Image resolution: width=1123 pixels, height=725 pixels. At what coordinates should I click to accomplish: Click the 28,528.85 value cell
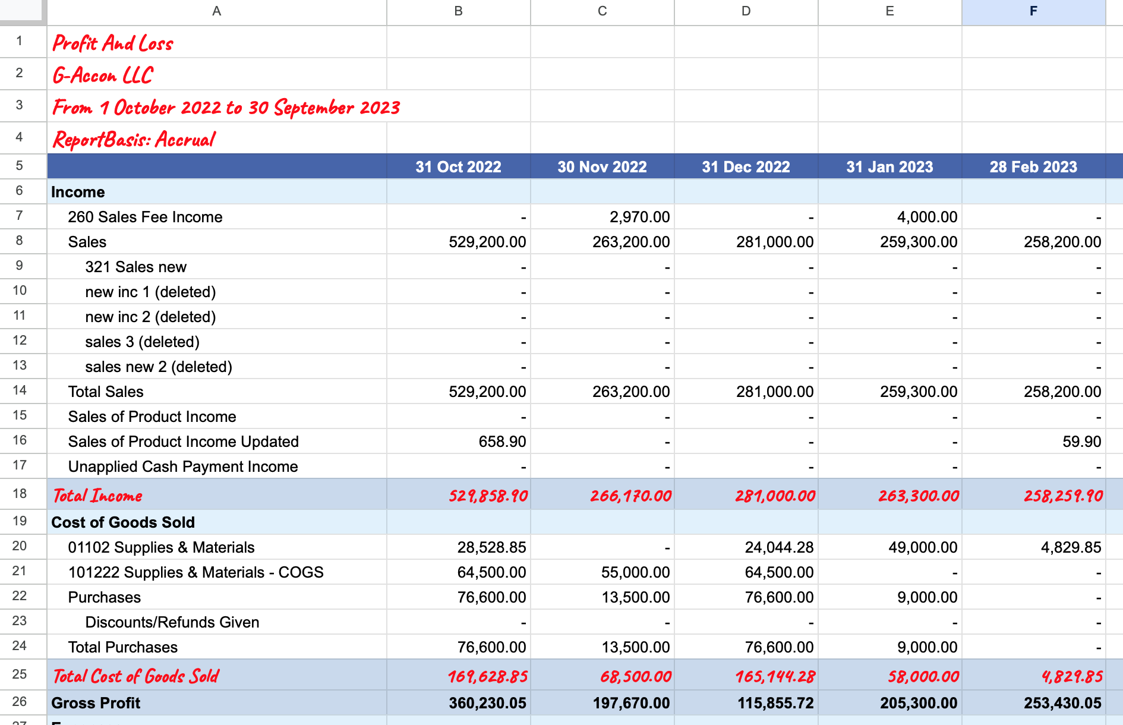pyautogui.click(x=459, y=547)
